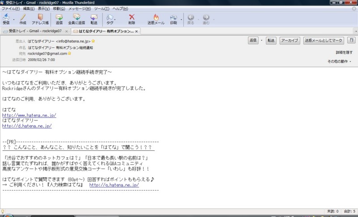
Task: Click star next to rockridge07@gmail.com recipient
Action: [69, 53]
